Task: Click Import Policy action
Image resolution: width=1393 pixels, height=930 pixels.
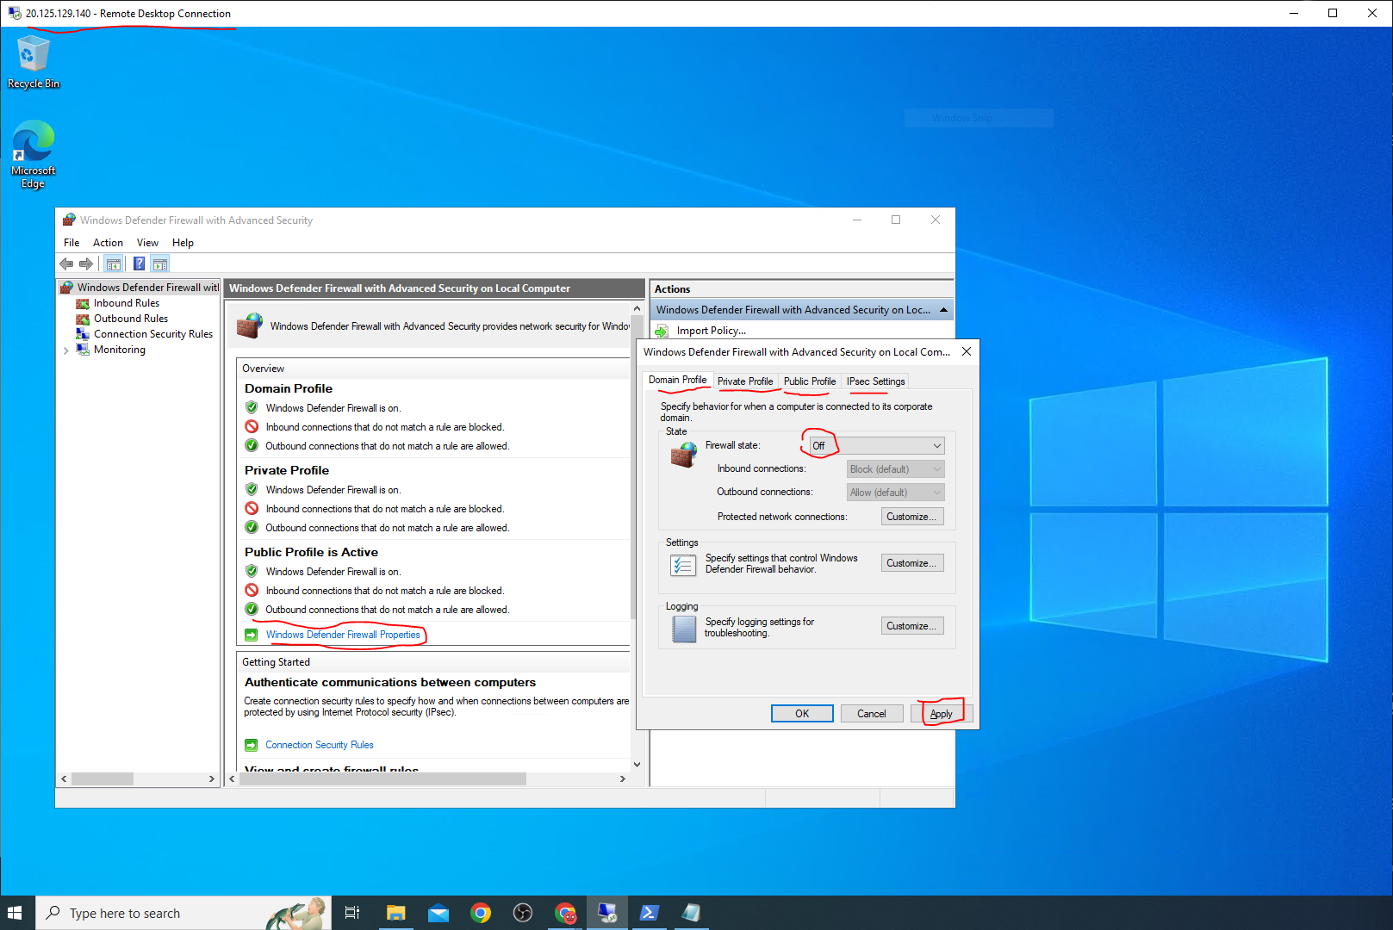Action: click(x=711, y=331)
